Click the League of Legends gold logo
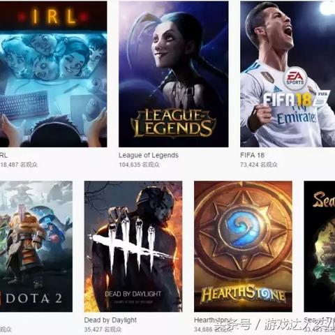The width and height of the screenshot is (335, 335). point(173,123)
